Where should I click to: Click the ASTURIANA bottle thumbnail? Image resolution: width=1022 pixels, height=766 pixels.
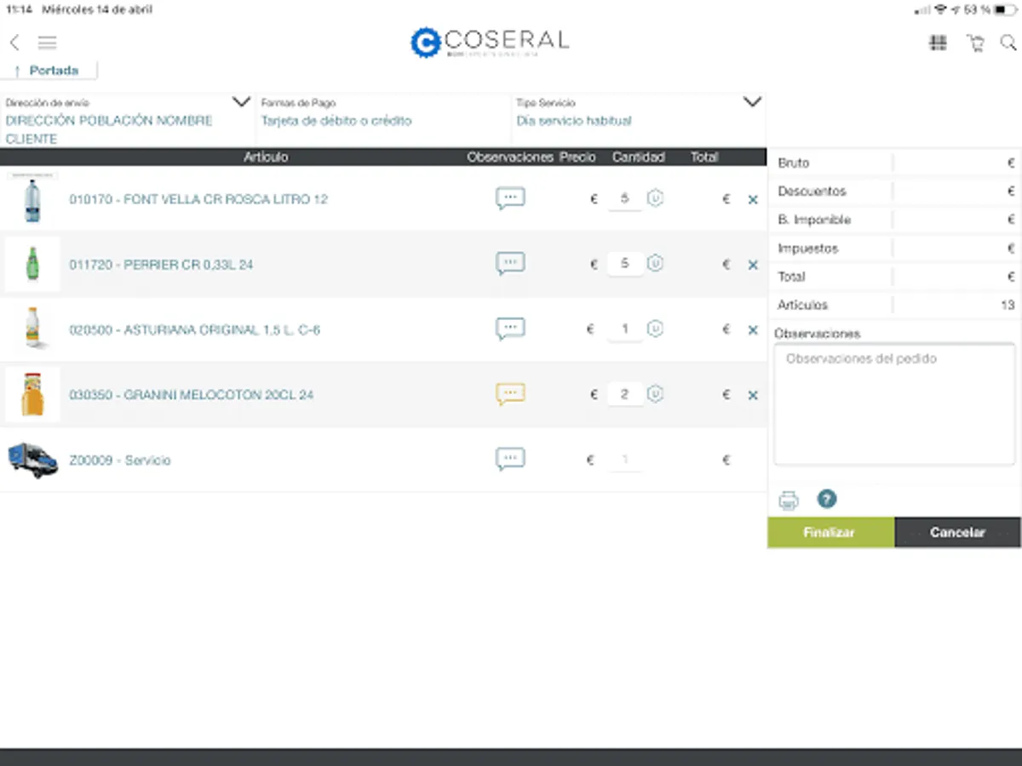(32, 329)
